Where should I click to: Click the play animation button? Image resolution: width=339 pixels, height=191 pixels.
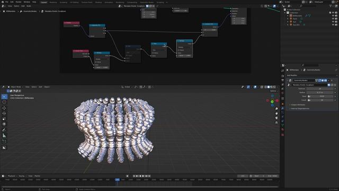(x=143, y=176)
